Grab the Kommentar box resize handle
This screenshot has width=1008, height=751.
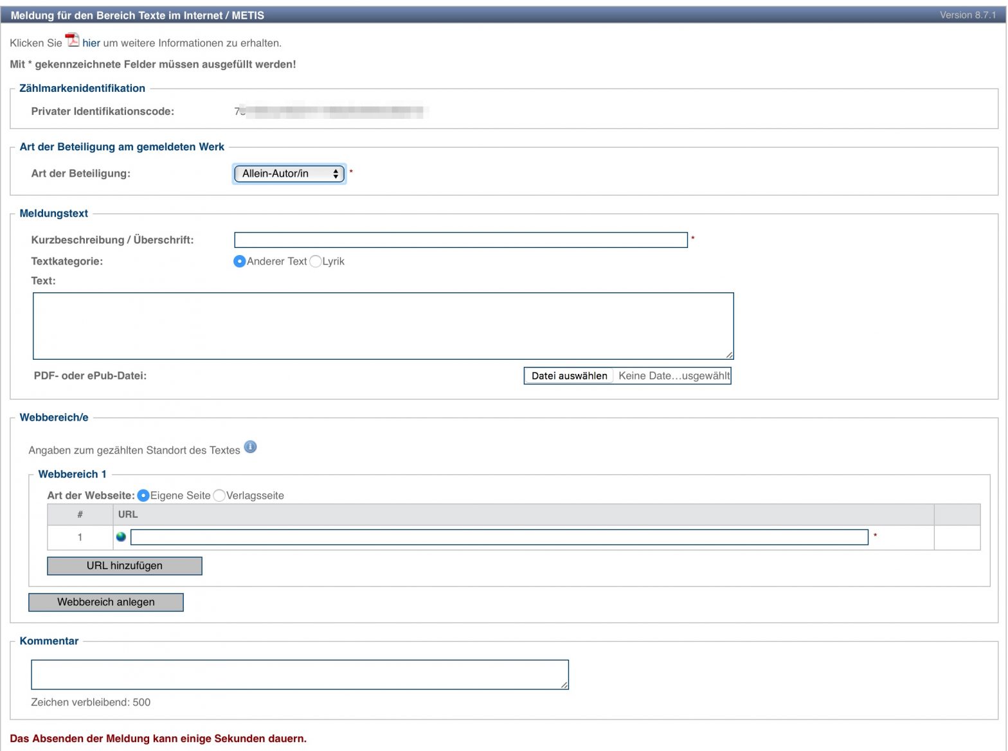[x=564, y=685]
